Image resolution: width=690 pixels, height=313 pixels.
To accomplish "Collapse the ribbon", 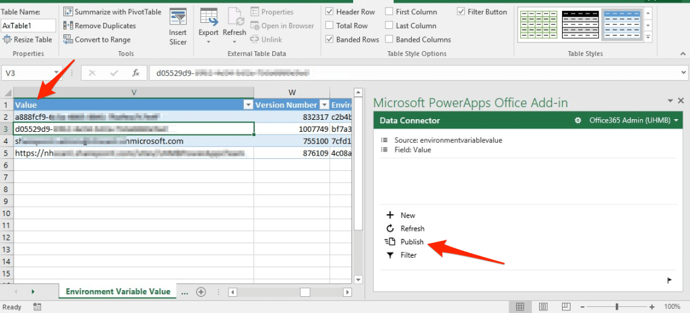I will pyautogui.click(x=683, y=54).
